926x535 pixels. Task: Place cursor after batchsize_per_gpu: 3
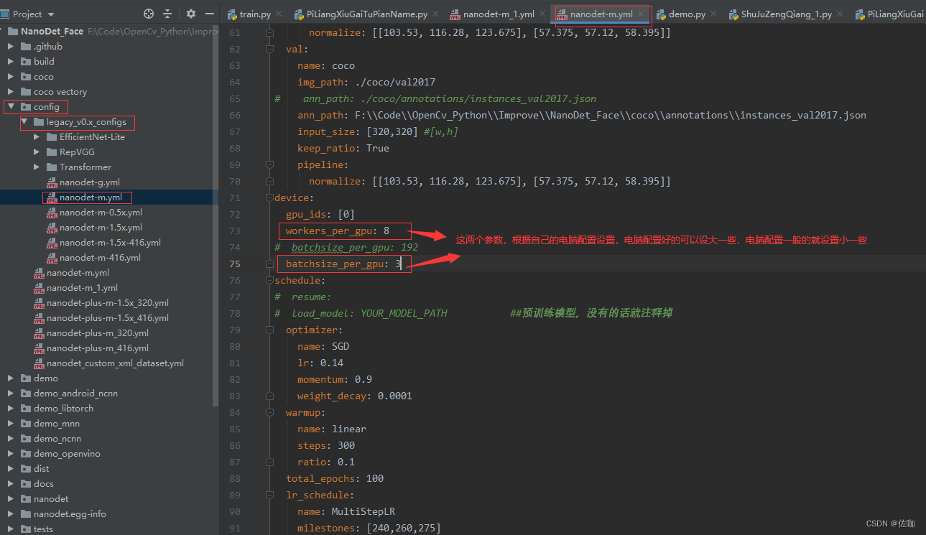coord(402,264)
